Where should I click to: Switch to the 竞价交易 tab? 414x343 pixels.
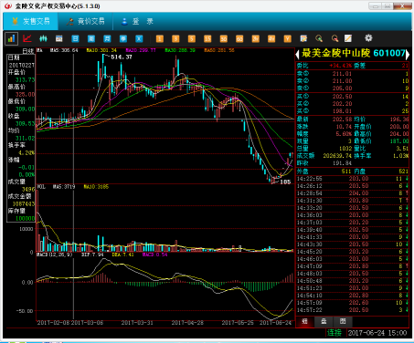pos(86,21)
